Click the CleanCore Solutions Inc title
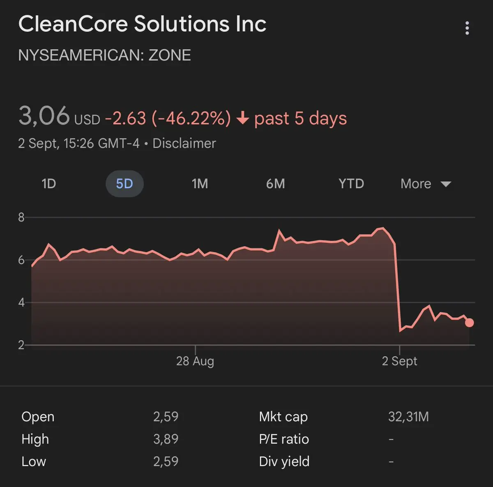Image resolution: width=493 pixels, height=487 pixels. pyautogui.click(x=142, y=23)
